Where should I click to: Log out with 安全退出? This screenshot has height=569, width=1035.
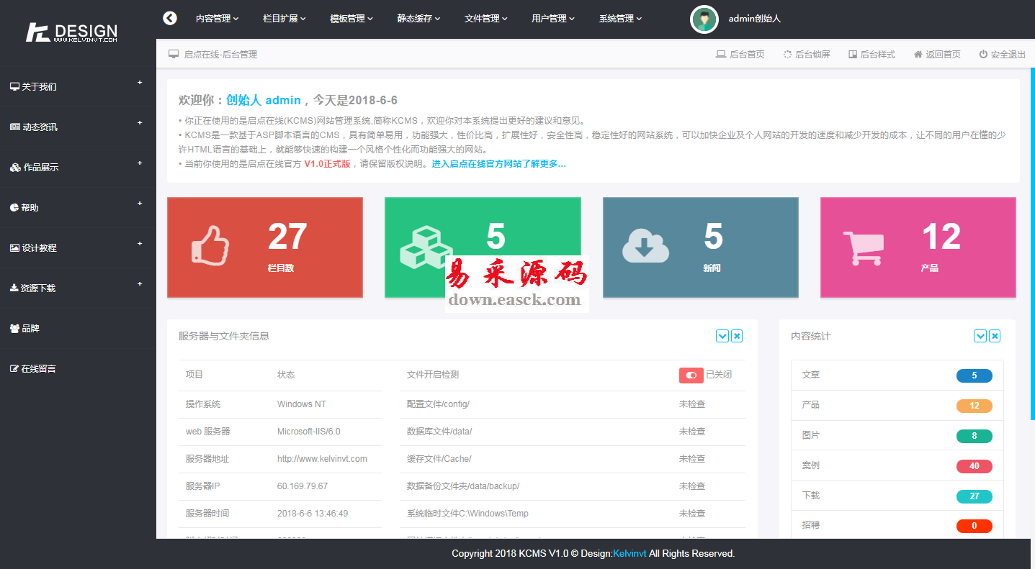coord(1002,54)
